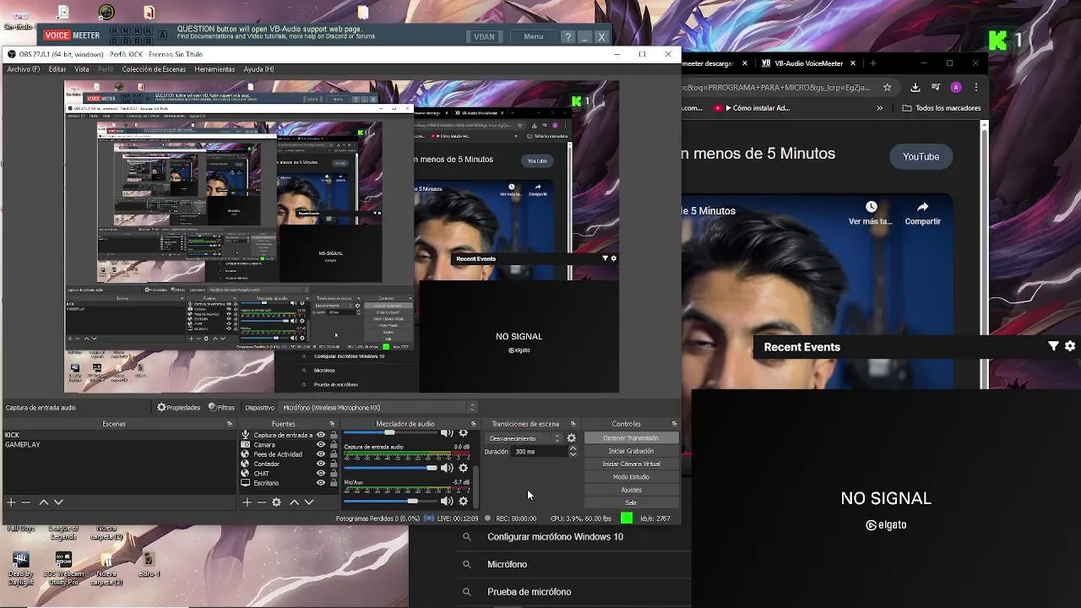This screenshot has height=608, width=1081.
Task: Move source down in Fuentes panel
Action: 309,502
